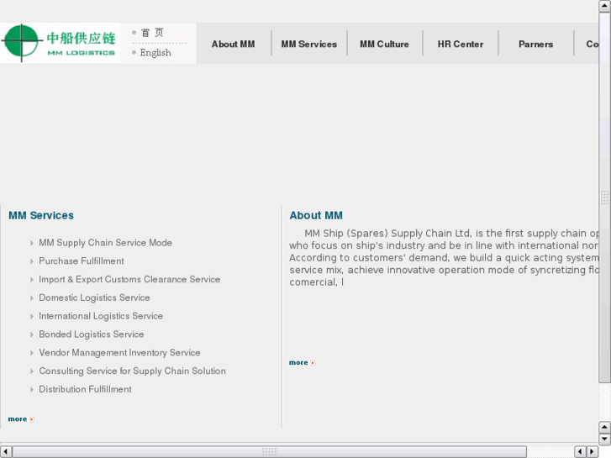
Task: Open MM Supply Chain Service Mode
Action: pyautogui.click(x=105, y=243)
